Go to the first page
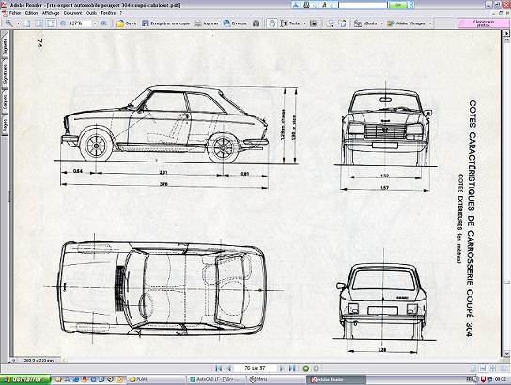511x385 pixels. point(219,368)
